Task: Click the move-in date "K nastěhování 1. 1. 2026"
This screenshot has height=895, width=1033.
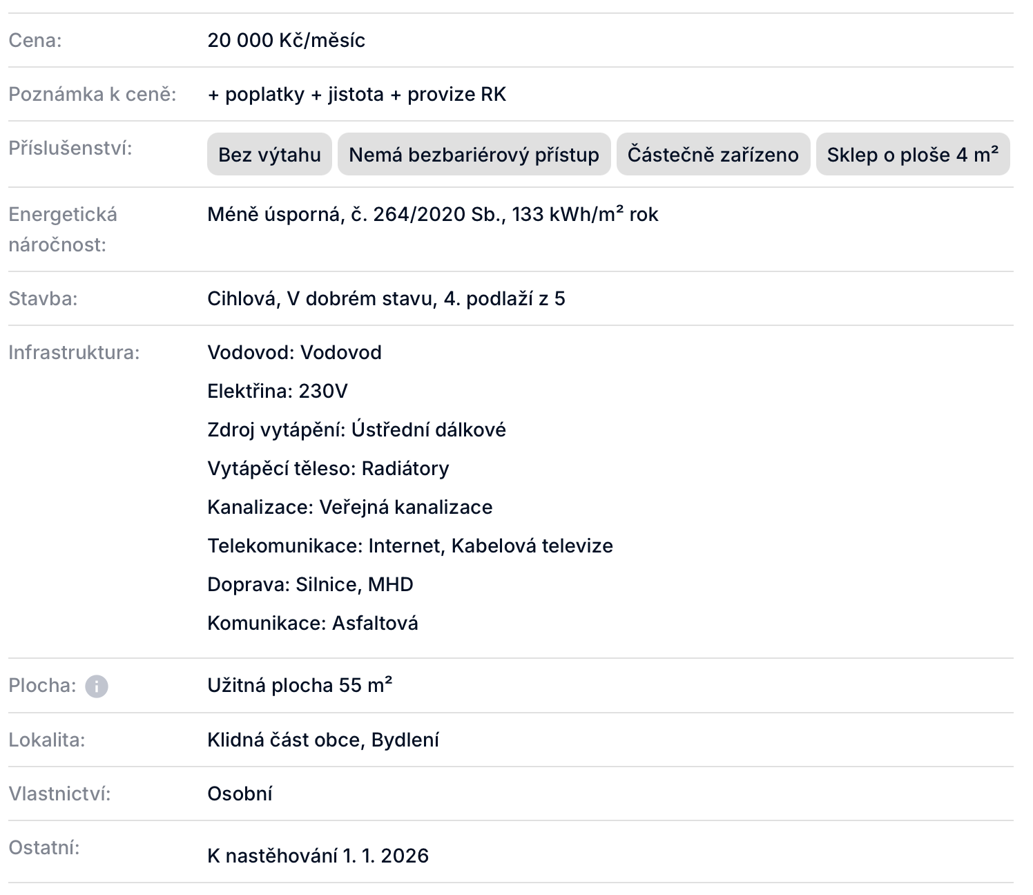Action: [x=318, y=856]
